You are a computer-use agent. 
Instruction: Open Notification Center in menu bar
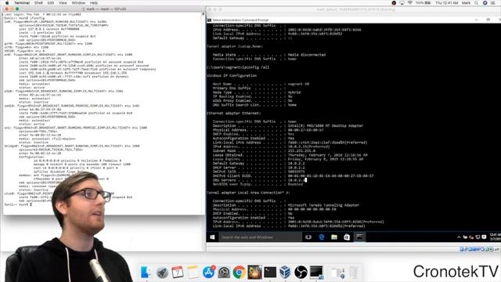click(493, 2)
